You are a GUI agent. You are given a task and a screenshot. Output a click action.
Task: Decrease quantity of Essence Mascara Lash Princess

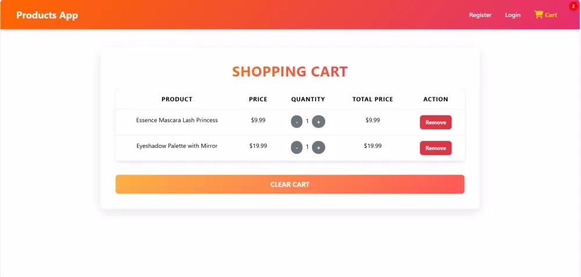point(297,122)
